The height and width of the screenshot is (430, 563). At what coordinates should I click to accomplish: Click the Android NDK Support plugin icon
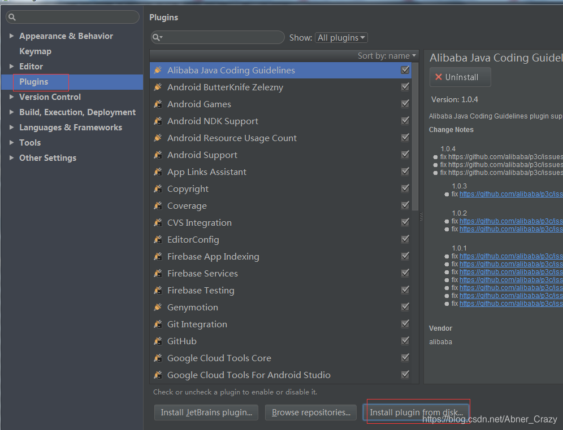click(158, 121)
